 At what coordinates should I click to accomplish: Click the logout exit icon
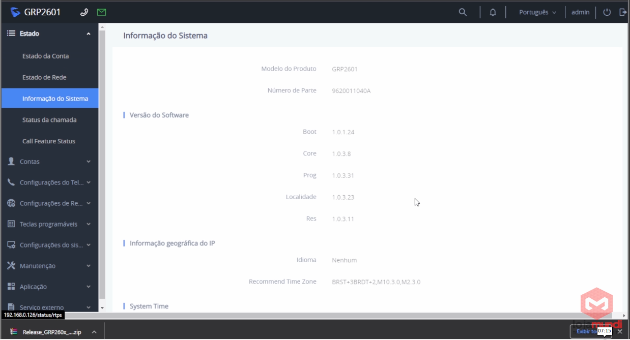tap(623, 12)
